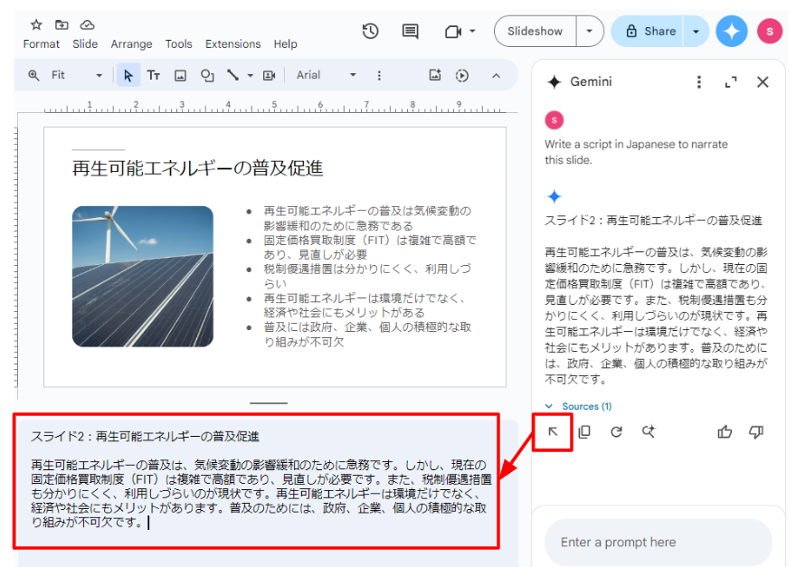Screen dimensions: 796x567
Task: Open the comments panel icon
Action: point(410,32)
